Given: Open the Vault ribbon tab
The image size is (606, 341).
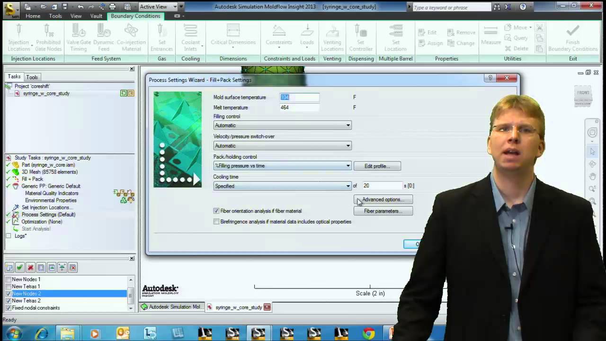Looking at the screenshot, I should (96, 16).
